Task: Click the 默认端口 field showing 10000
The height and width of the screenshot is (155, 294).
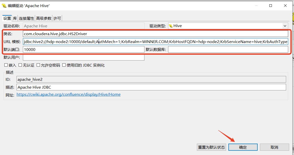Action: (x=84, y=49)
